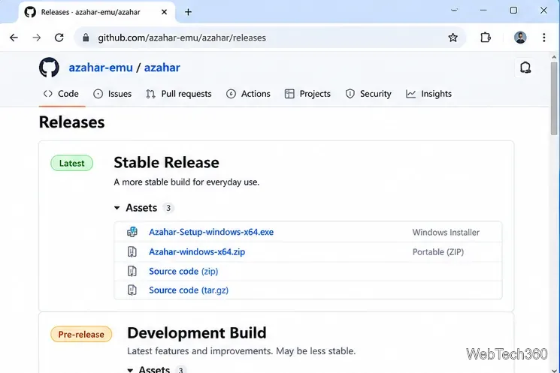Screen dimensions: 560x373
Task: Click the scrollbar up arrow
Action: 554,57
